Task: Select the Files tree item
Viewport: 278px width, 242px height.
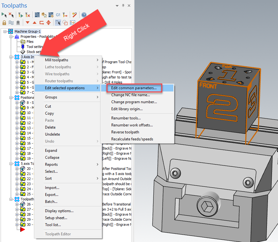Action: point(30,42)
